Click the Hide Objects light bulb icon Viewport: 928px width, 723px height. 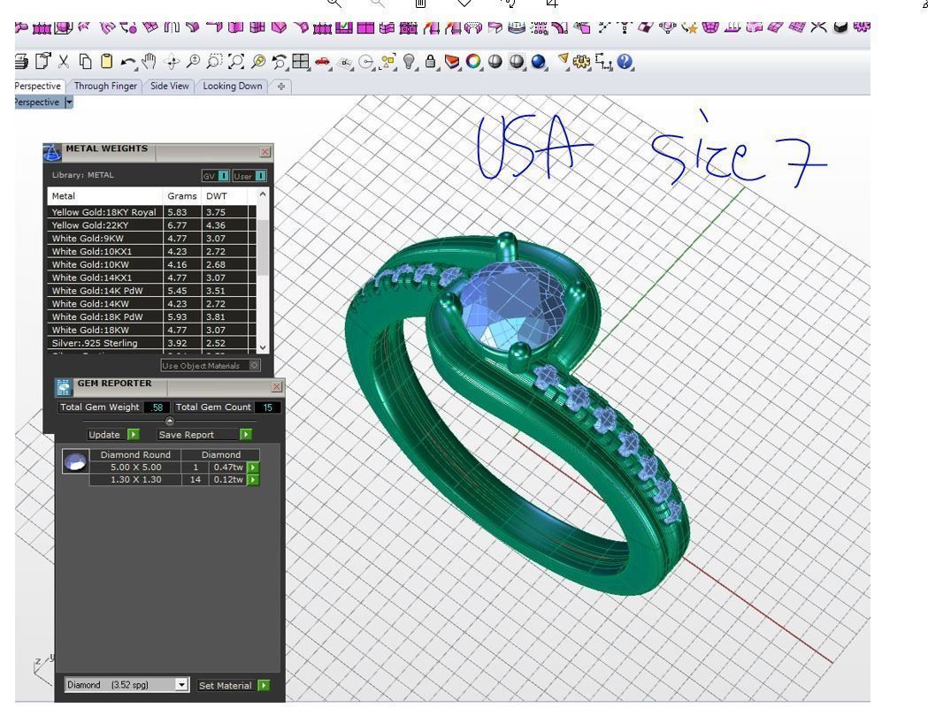point(409,62)
